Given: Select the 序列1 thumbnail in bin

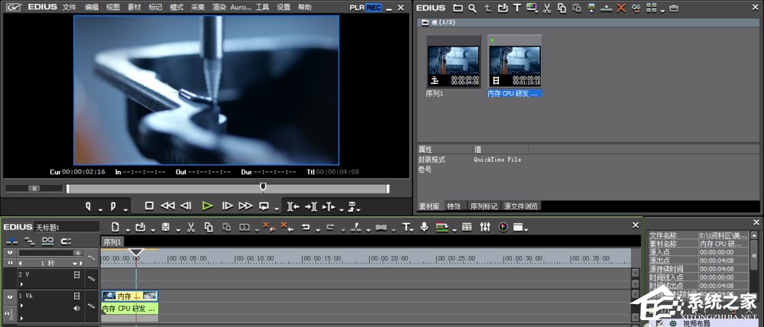Looking at the screenshot, I should (x=454, y=65).
